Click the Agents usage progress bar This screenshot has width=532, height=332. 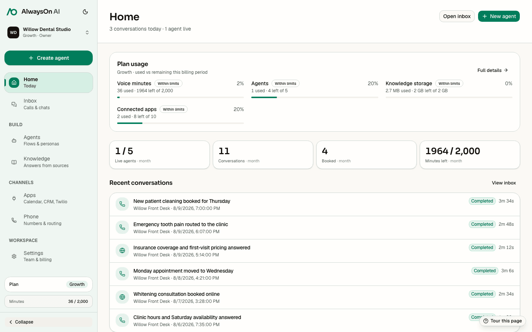coord(315,97)
